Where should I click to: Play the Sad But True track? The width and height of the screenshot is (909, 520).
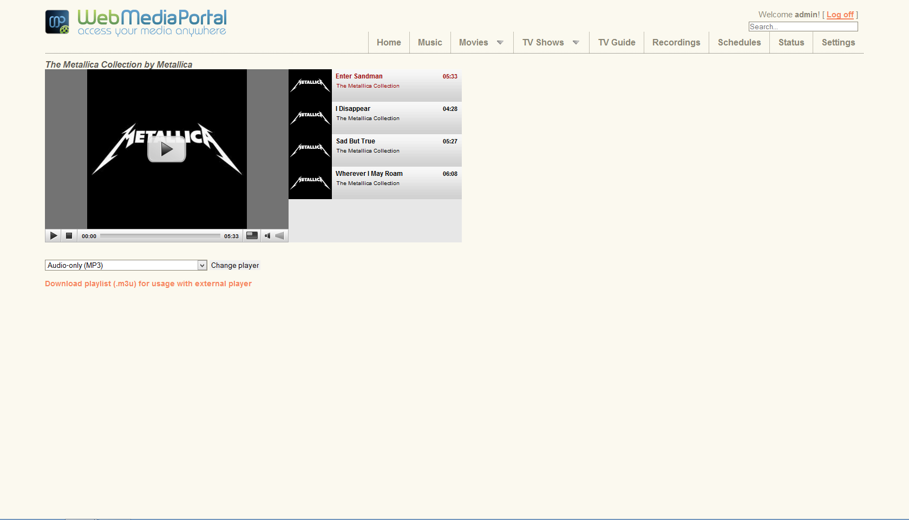356,141
